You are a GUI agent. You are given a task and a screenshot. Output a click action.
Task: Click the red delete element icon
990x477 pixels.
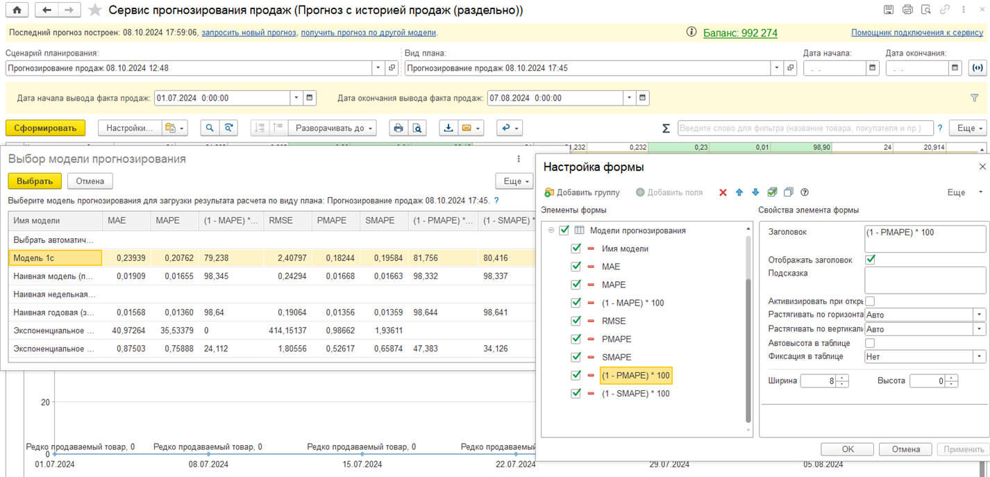coord(723,192)
